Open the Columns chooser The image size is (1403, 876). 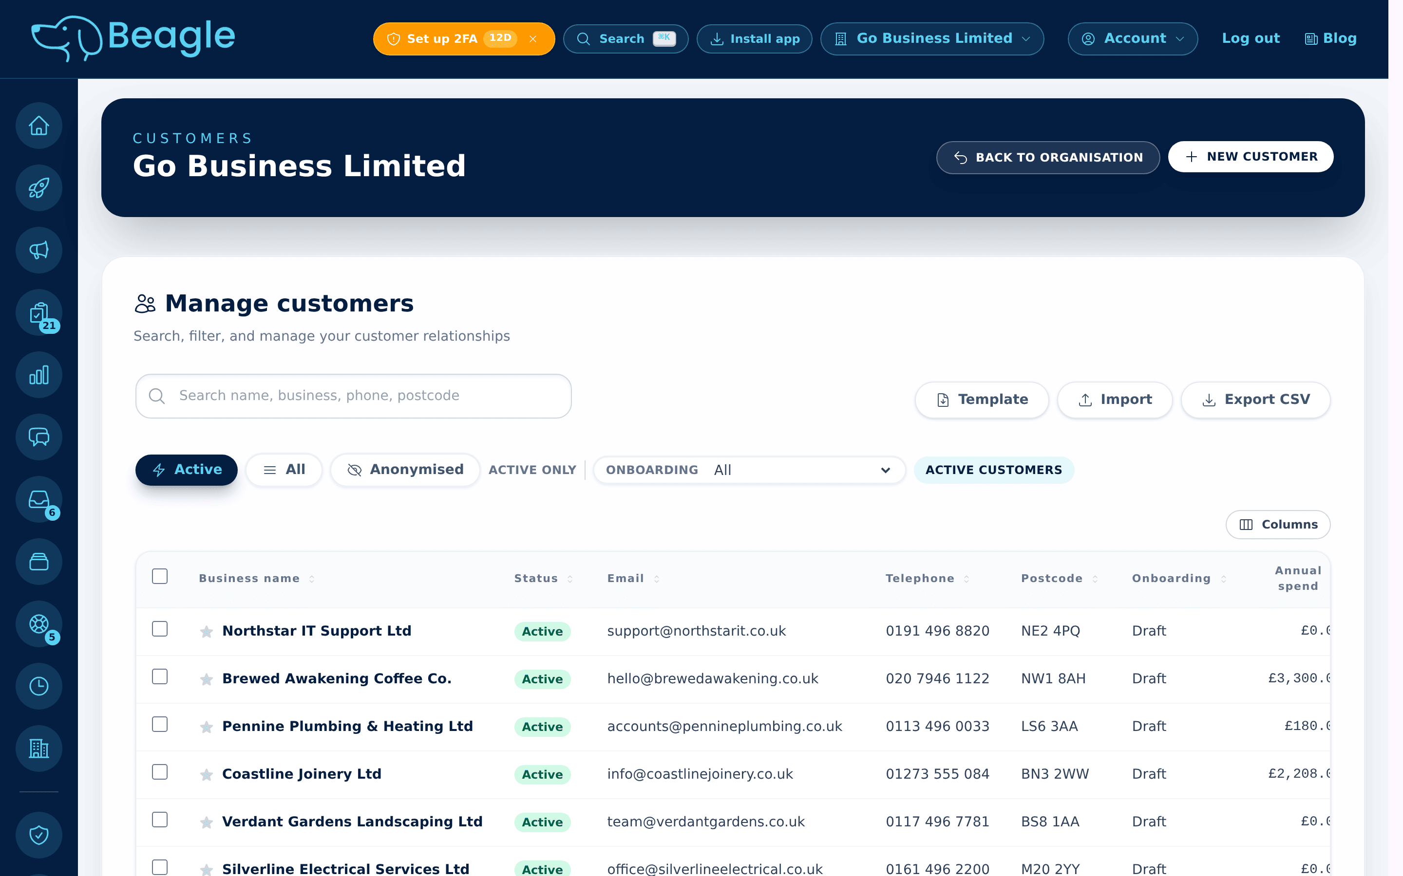1278,524
